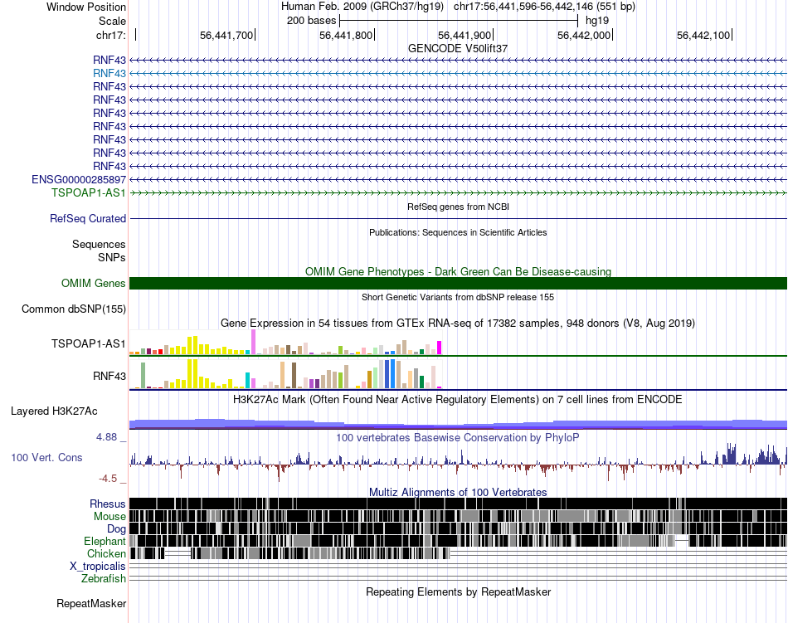Click the Common dbSNP(155) label
The image size is (788, 623).
click(x=73, y=309)
